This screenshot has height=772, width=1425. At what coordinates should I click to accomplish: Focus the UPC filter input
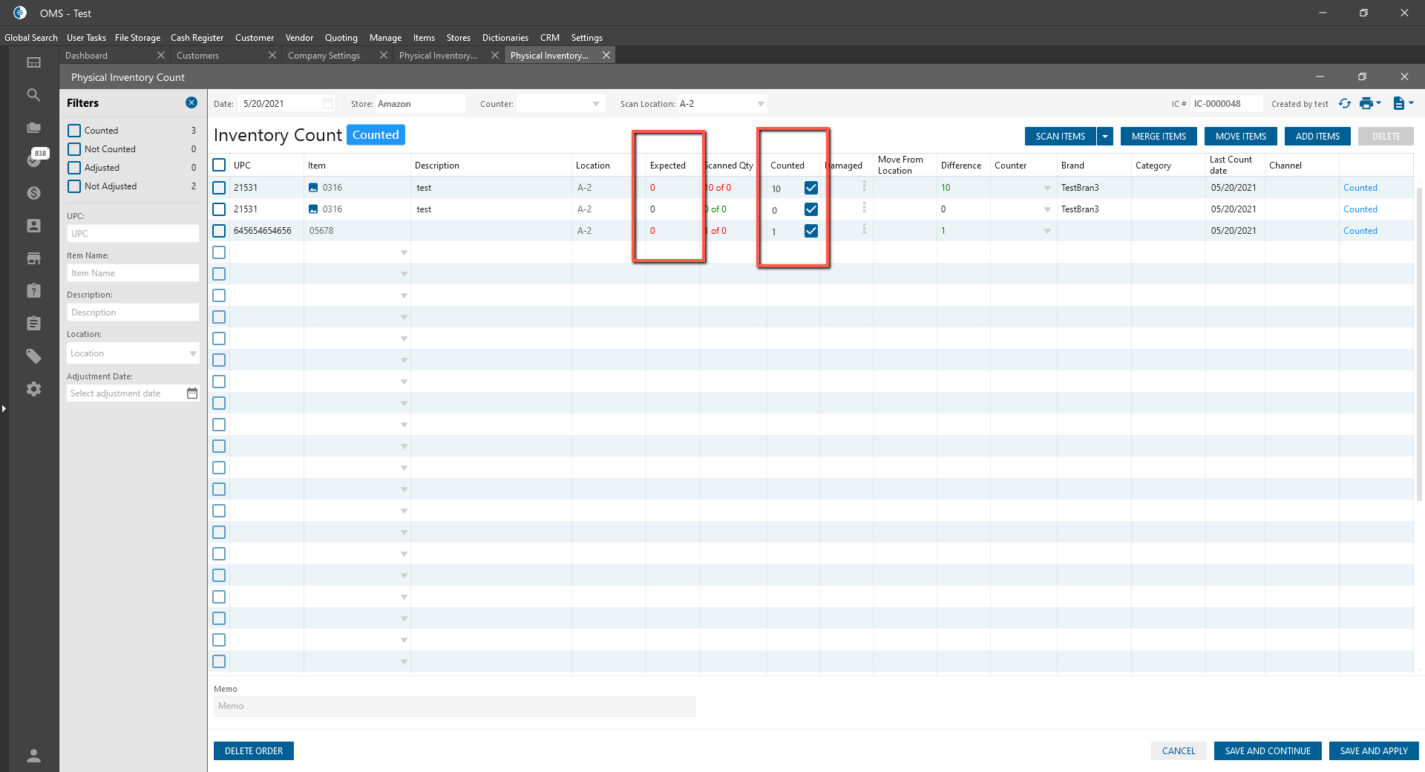click(x=133, y=234)
